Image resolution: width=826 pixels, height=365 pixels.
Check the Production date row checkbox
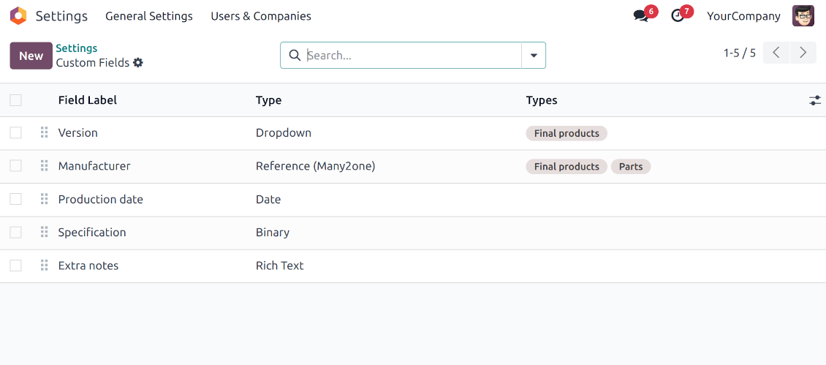point(16,200)
